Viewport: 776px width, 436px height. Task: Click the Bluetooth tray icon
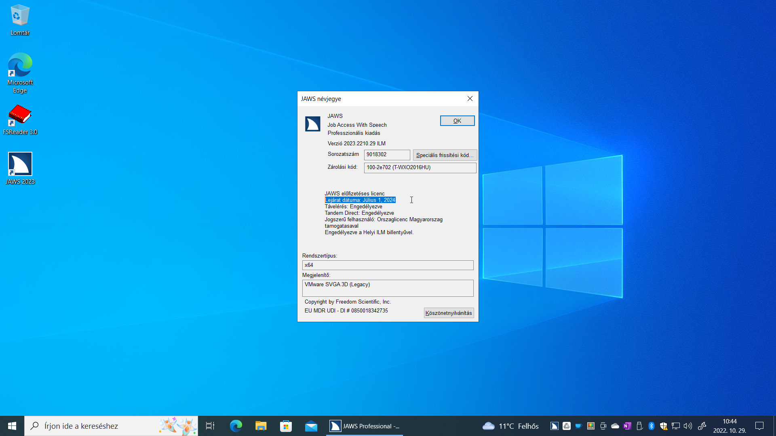point(651,426)
